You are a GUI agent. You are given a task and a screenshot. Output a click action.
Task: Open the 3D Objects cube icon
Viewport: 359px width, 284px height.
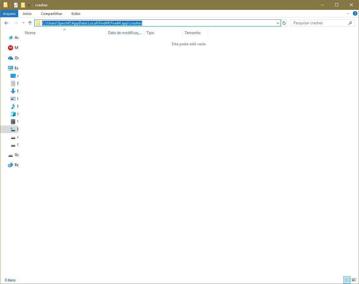coord(13,114)
